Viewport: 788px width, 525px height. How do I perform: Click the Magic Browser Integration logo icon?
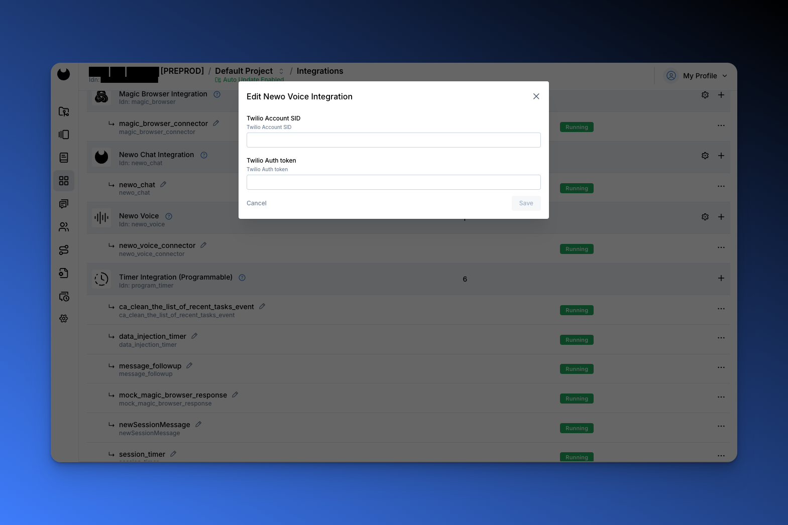(x=101, y=96)
